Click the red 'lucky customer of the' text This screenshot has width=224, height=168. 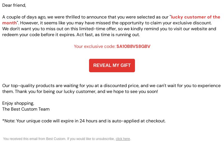[x=195, y=17]
